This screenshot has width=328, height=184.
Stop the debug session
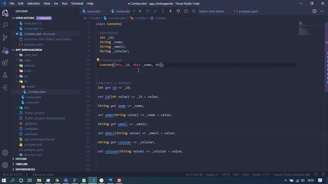(x=186, y=11)
